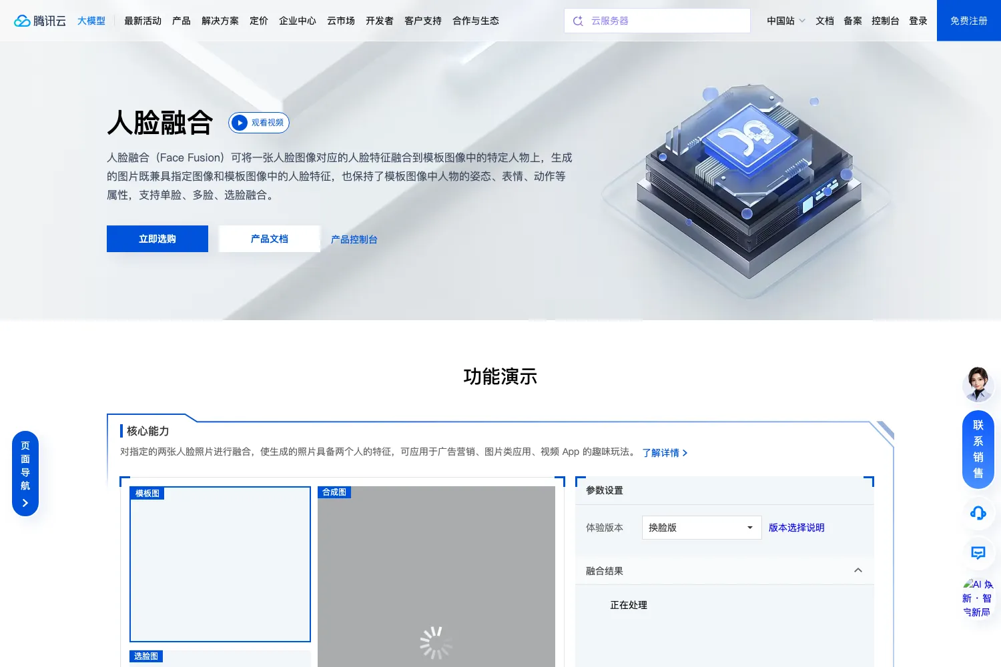Open the 联系销售 floating button
Screen dimensions: 1001x667
[x=978, y=449]
